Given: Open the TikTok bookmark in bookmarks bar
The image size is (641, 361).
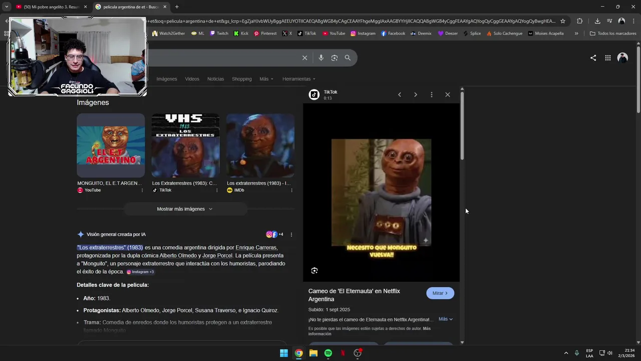Looking at the screenshot, I should click(306, 34).
